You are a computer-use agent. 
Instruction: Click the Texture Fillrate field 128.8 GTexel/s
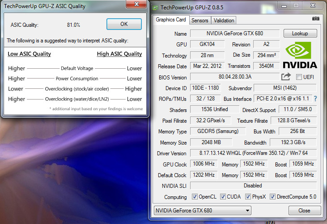coord(293,120)
